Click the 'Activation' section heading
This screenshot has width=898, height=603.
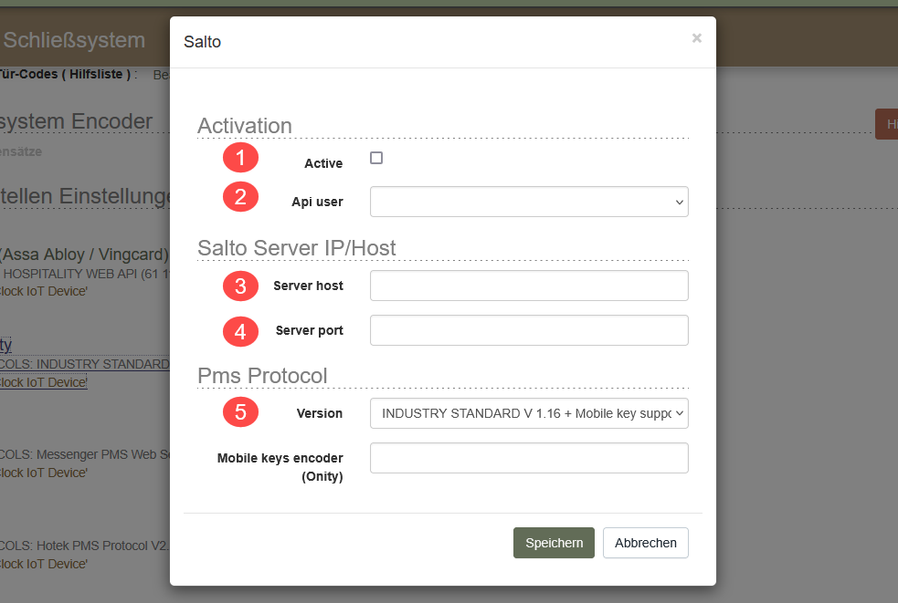point(245,126)
